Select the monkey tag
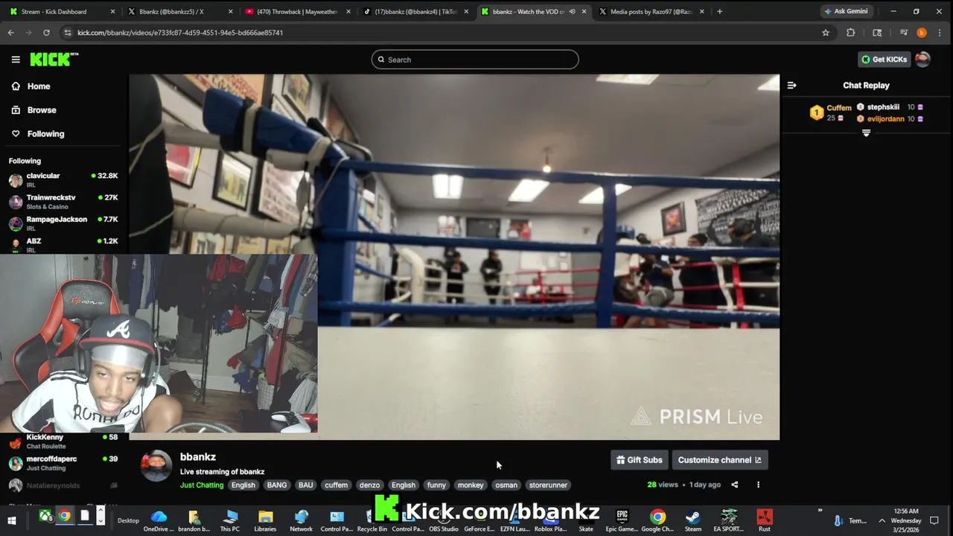 [471, 485]
